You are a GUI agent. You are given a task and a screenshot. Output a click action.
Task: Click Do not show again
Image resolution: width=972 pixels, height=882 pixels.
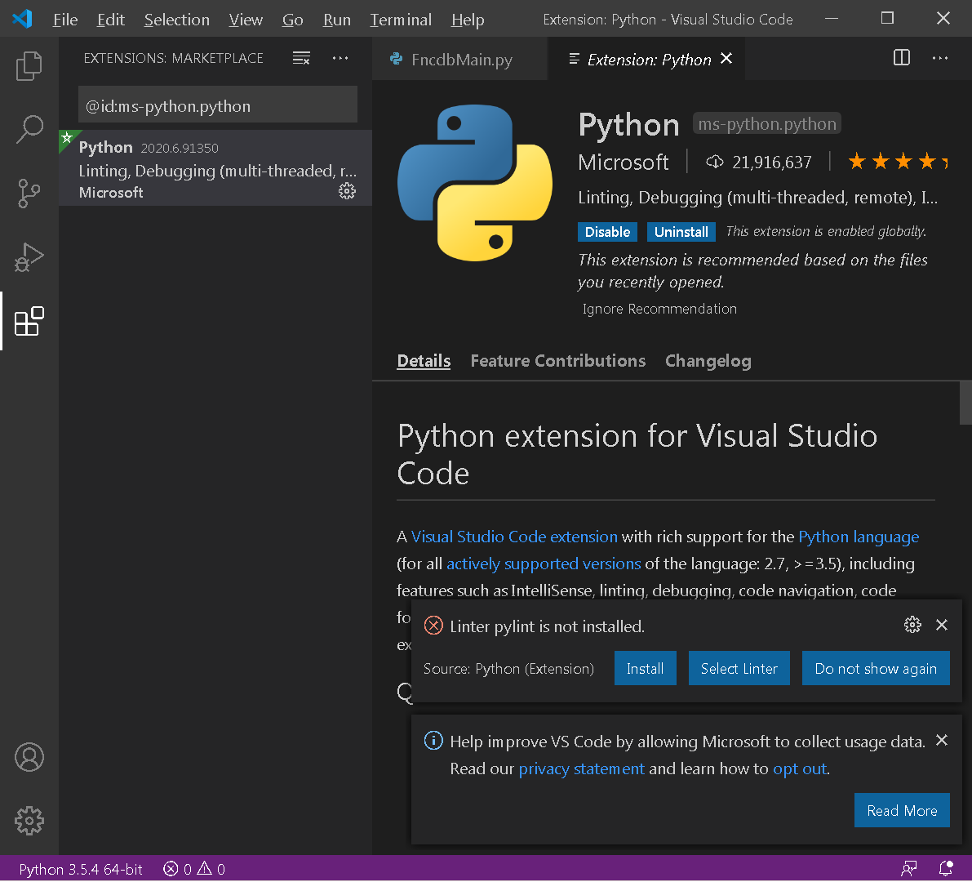(x=876, y=669)
